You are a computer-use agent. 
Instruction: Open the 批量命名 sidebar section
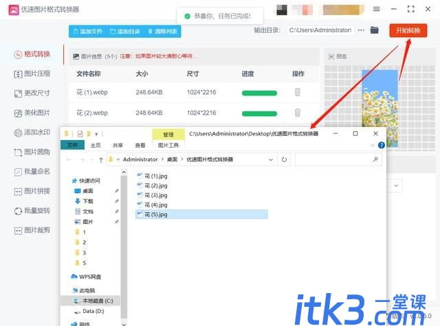pos(32,172)
